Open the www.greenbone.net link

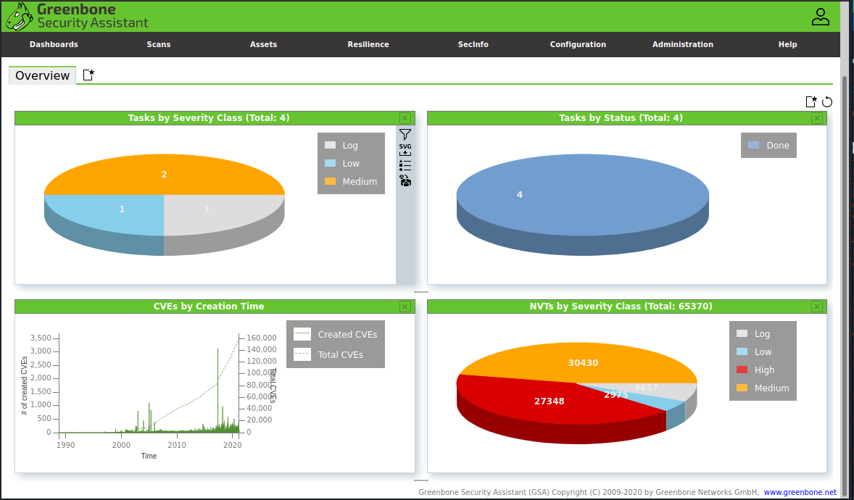pos(800,492)
